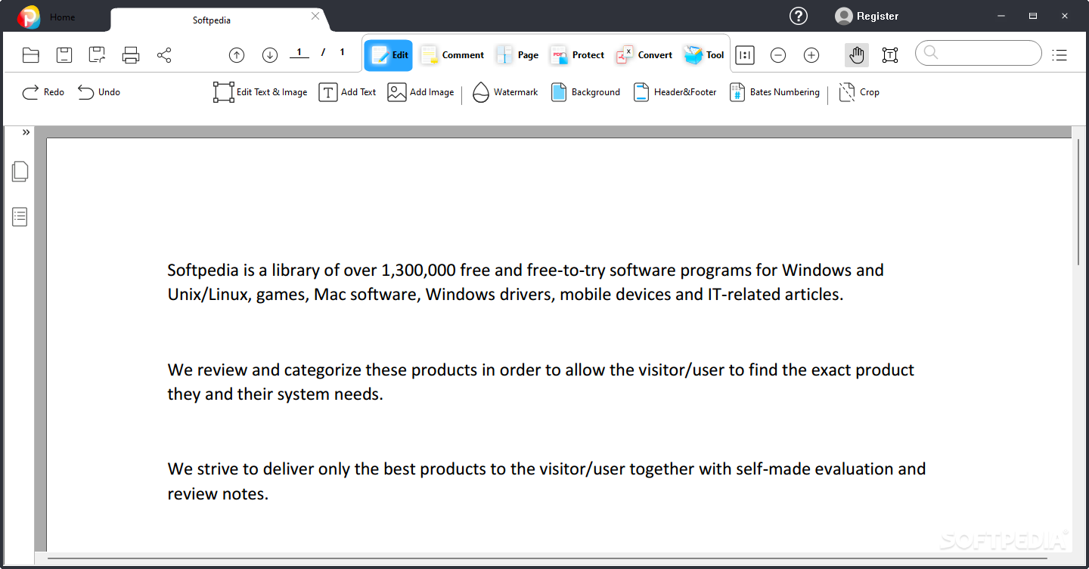This screenshot has width=1089, height=569.
Task: Expand the sidebar with double chevron
Action: (26, 132)
